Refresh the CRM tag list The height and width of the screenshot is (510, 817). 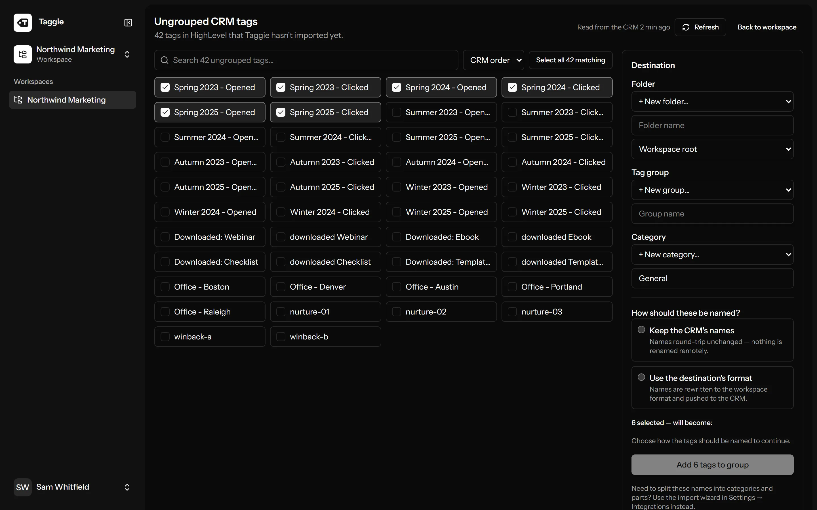[x=700, y=27]
